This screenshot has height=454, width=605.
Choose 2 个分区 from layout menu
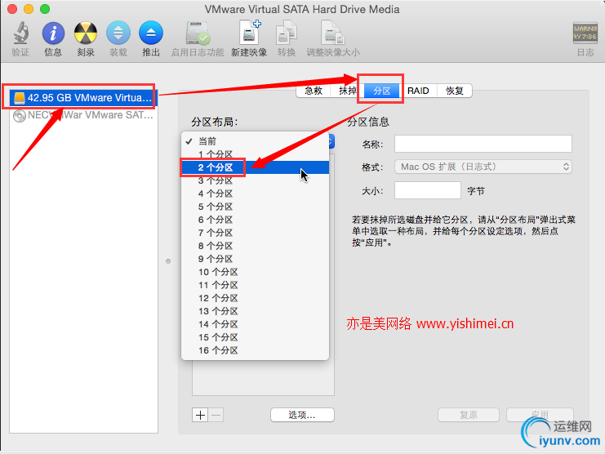pyautogui.click(x=255, y=167)
